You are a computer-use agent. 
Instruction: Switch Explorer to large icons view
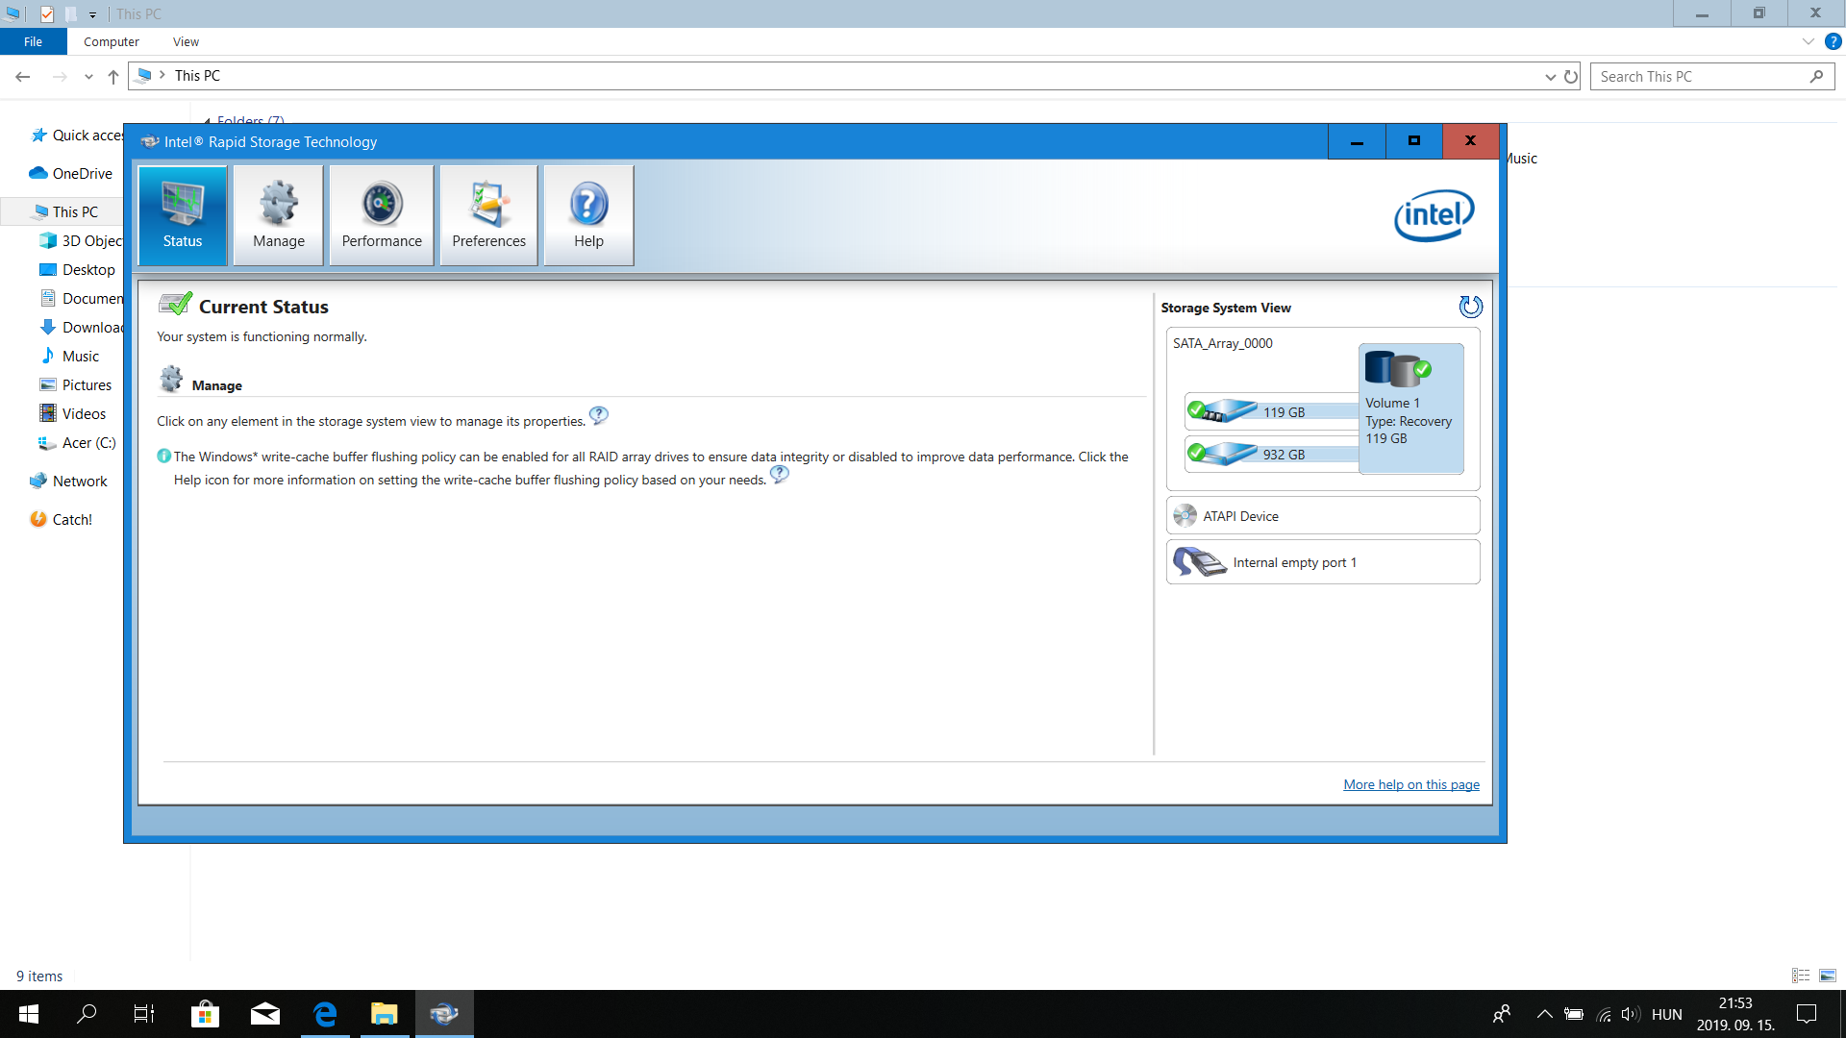[1828, 976]
